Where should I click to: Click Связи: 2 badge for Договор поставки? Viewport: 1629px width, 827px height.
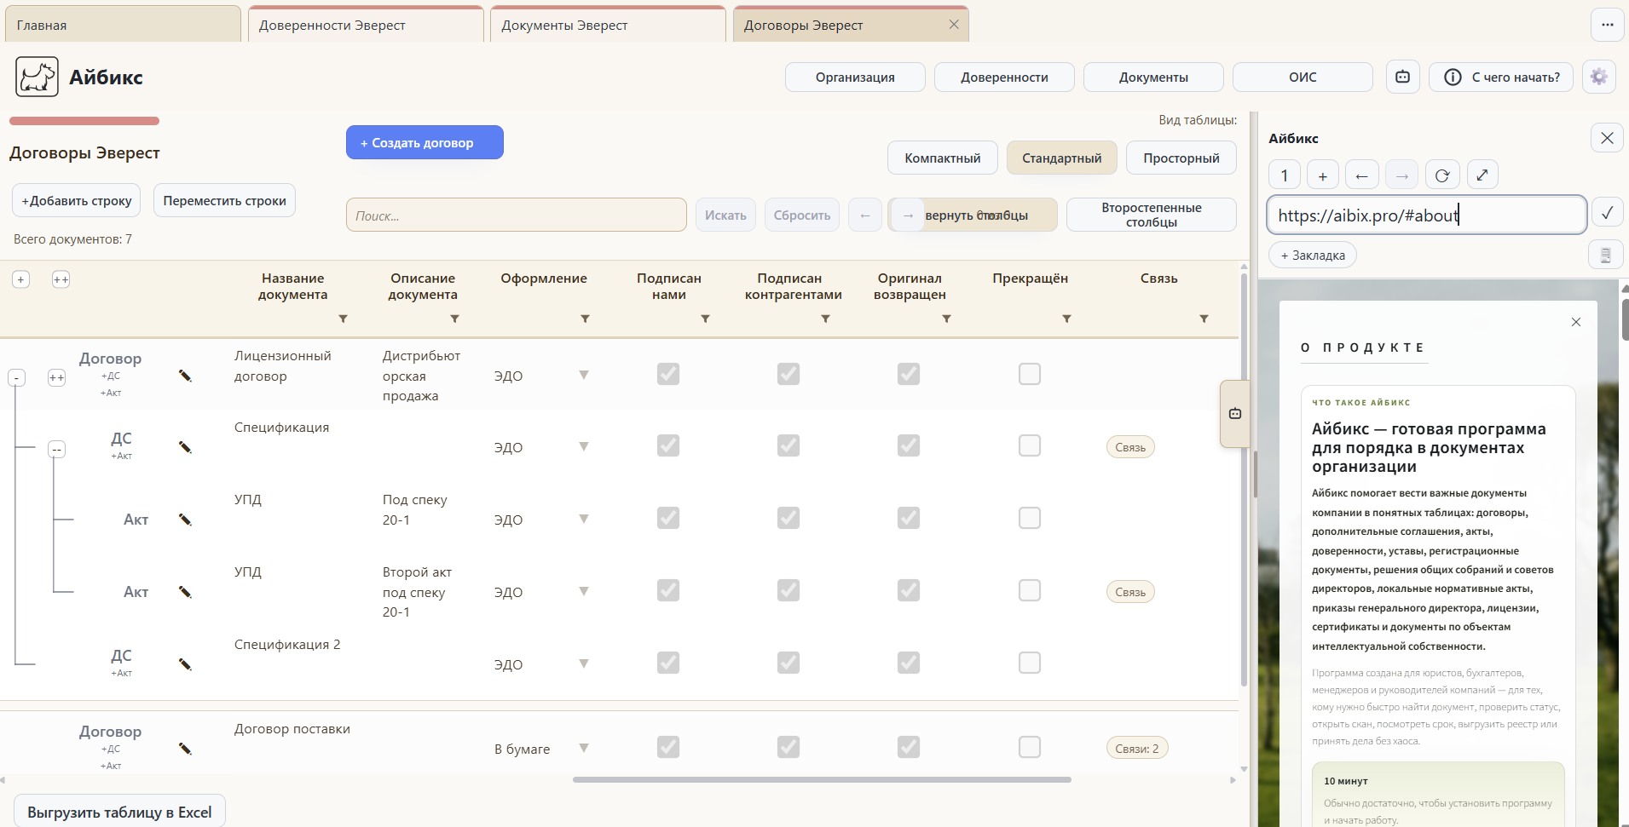[x=1137, y=748]
